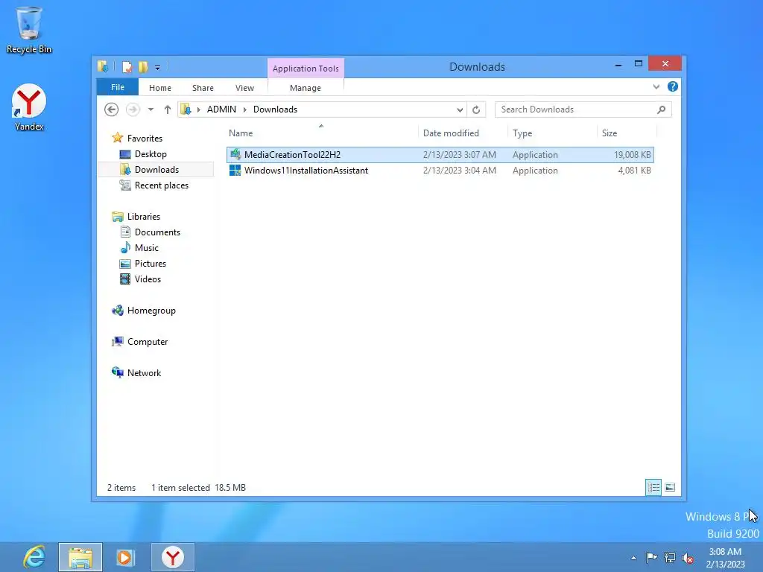Viewport: 763px width, 572px height.
Task: Click the ADMIN breadcrumb segment
Action: 221,109
